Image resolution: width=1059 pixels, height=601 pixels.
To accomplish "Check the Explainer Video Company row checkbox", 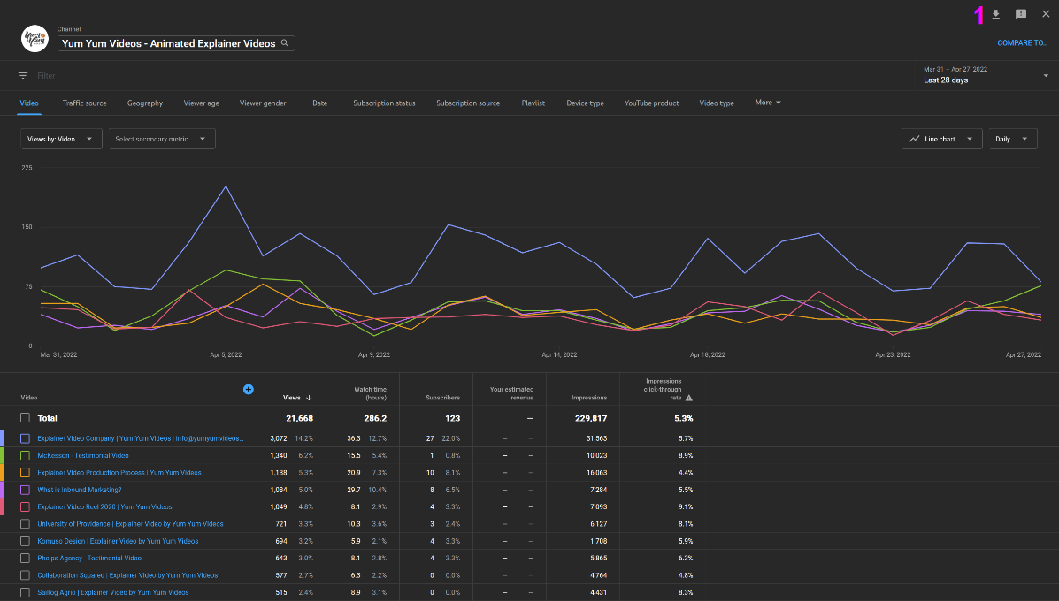I will tap(24, 438).
